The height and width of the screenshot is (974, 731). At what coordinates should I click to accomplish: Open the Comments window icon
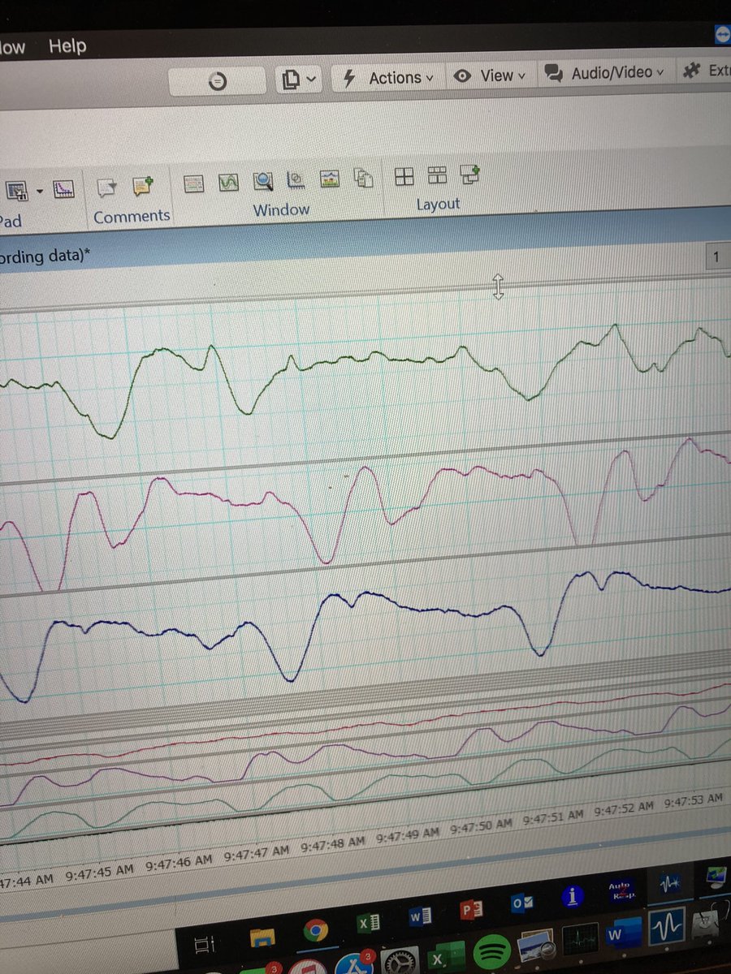coord(106,188)
